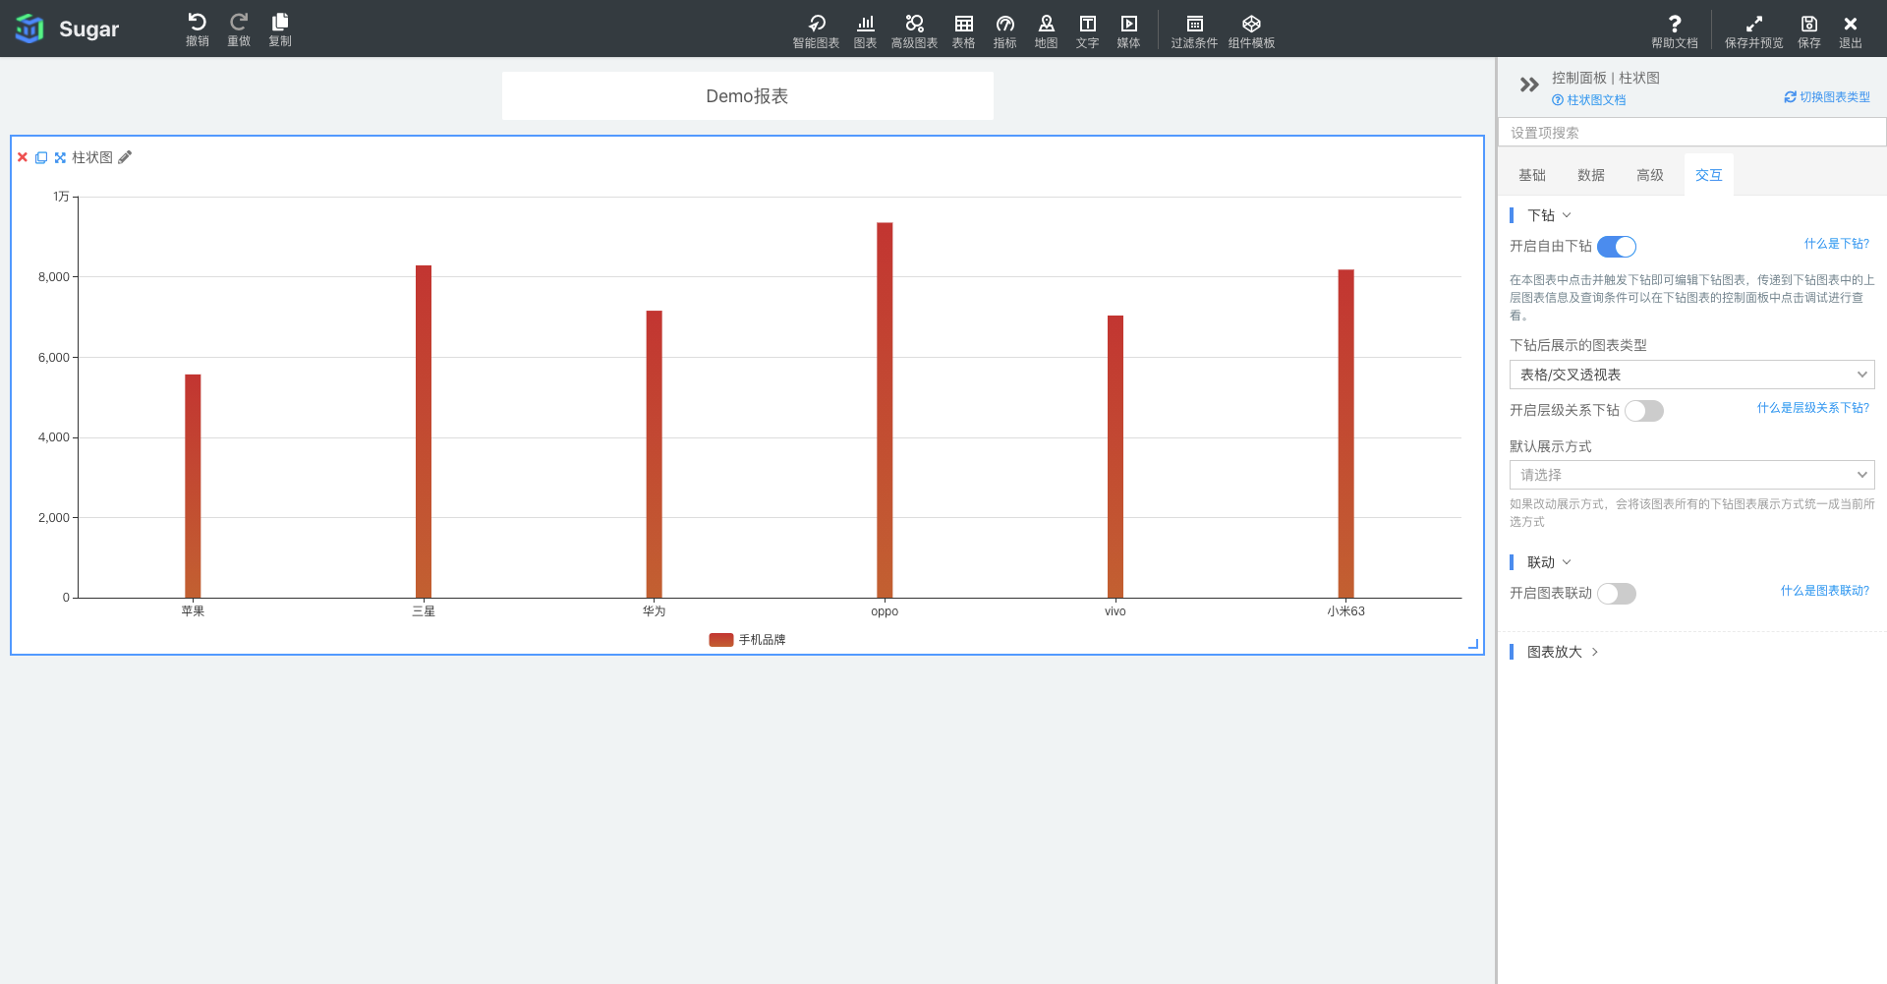Click the 三星 bar in chart
1887x984 pixels.
[424, 432]
